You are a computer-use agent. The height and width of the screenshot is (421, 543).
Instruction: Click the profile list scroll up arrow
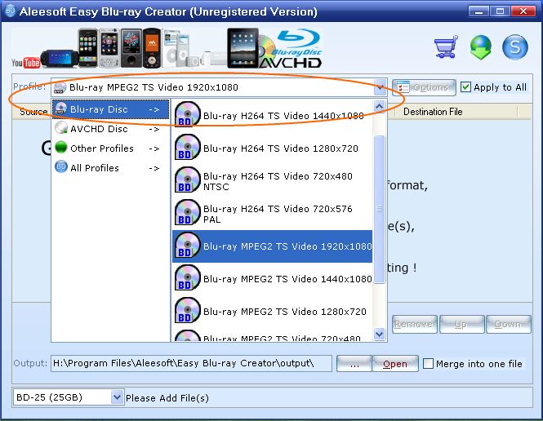[x=380, y=107]
